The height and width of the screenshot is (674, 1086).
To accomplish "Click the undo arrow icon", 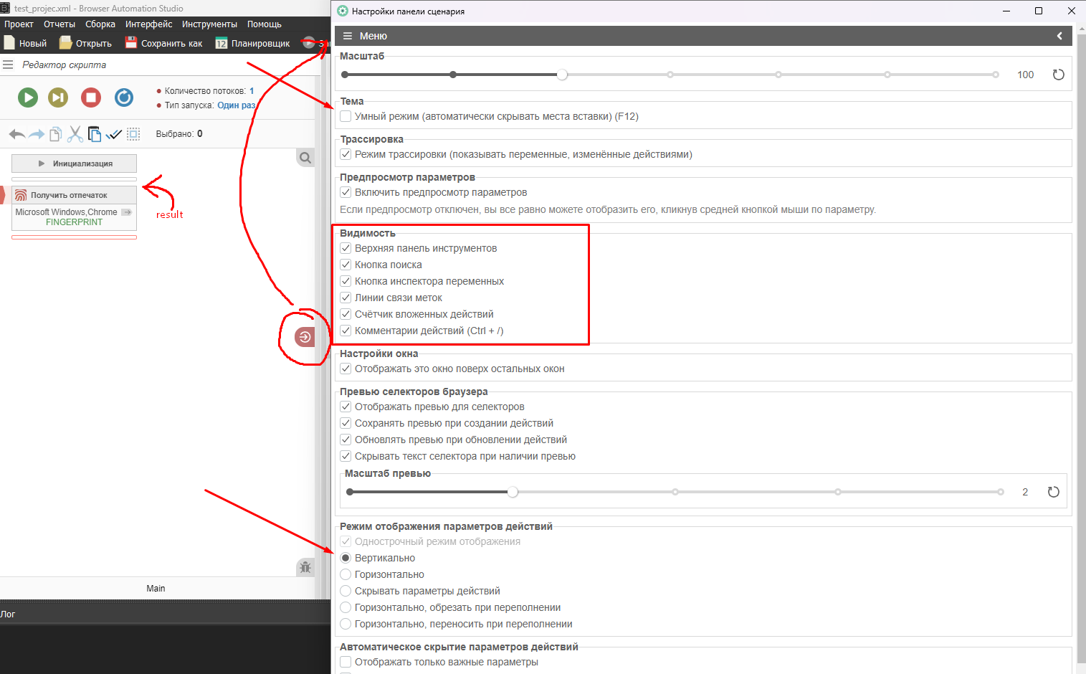I will (x=16, y=134).
